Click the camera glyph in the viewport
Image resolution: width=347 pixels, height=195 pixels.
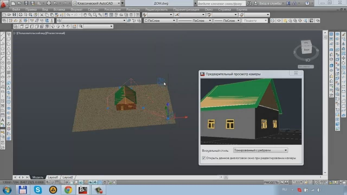161,81
